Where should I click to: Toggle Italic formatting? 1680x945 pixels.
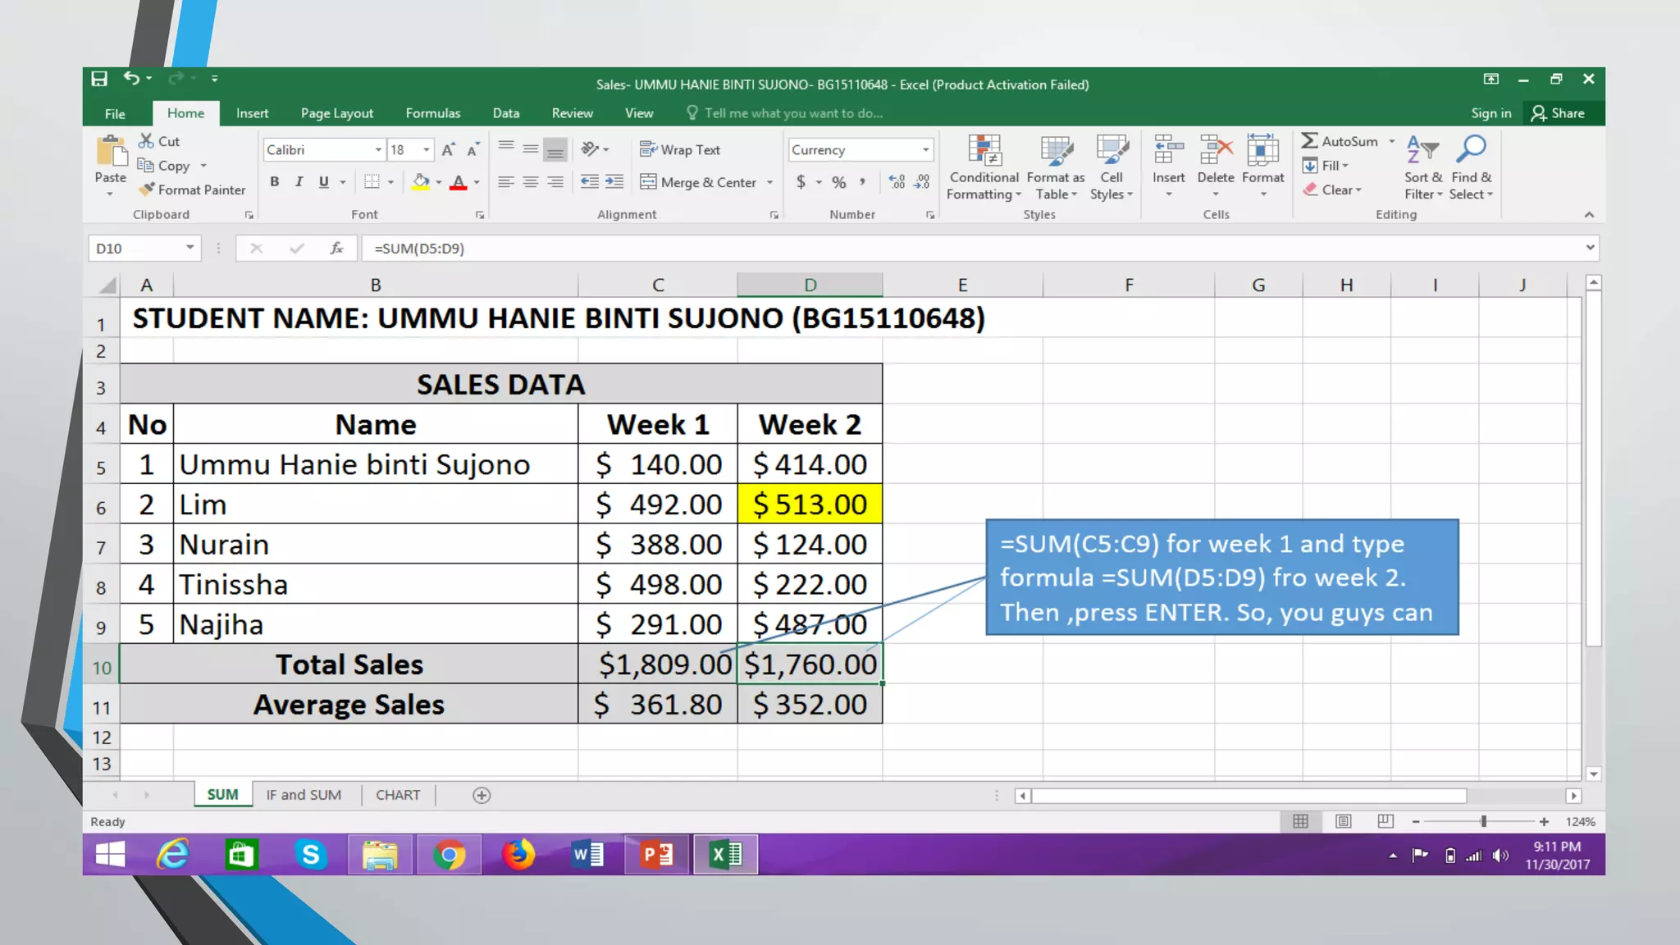coord(299,182)
